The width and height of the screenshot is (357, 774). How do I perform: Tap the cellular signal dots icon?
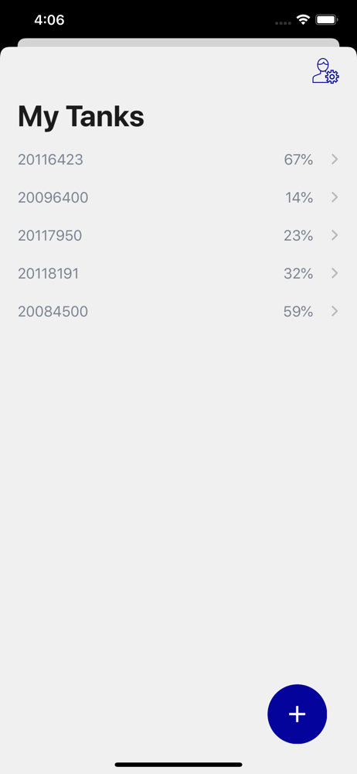283,22
